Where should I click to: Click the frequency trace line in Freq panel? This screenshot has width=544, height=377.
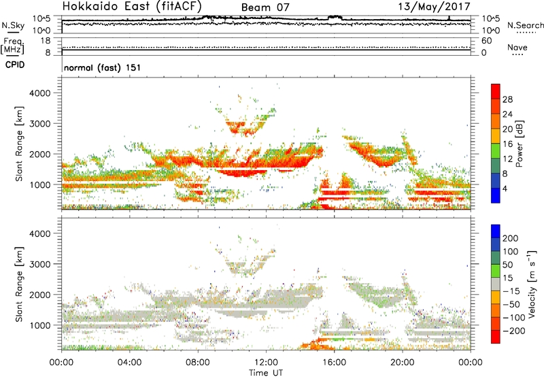pyautogui.click(x=266, y=50)
